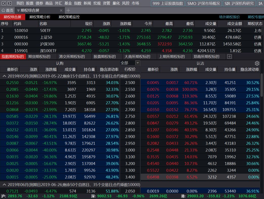Screen dimensions: 264x199
Task: Open the 新闻 menu
Action: (87, 3)
